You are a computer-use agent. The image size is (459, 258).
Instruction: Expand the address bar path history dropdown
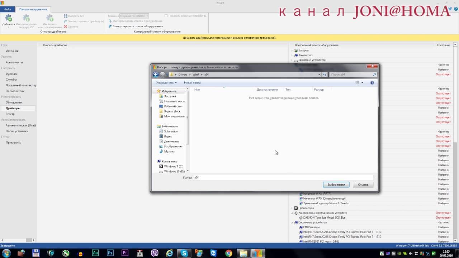tap(319, 75)
